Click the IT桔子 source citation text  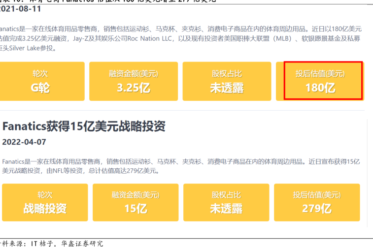coord(52,244)
